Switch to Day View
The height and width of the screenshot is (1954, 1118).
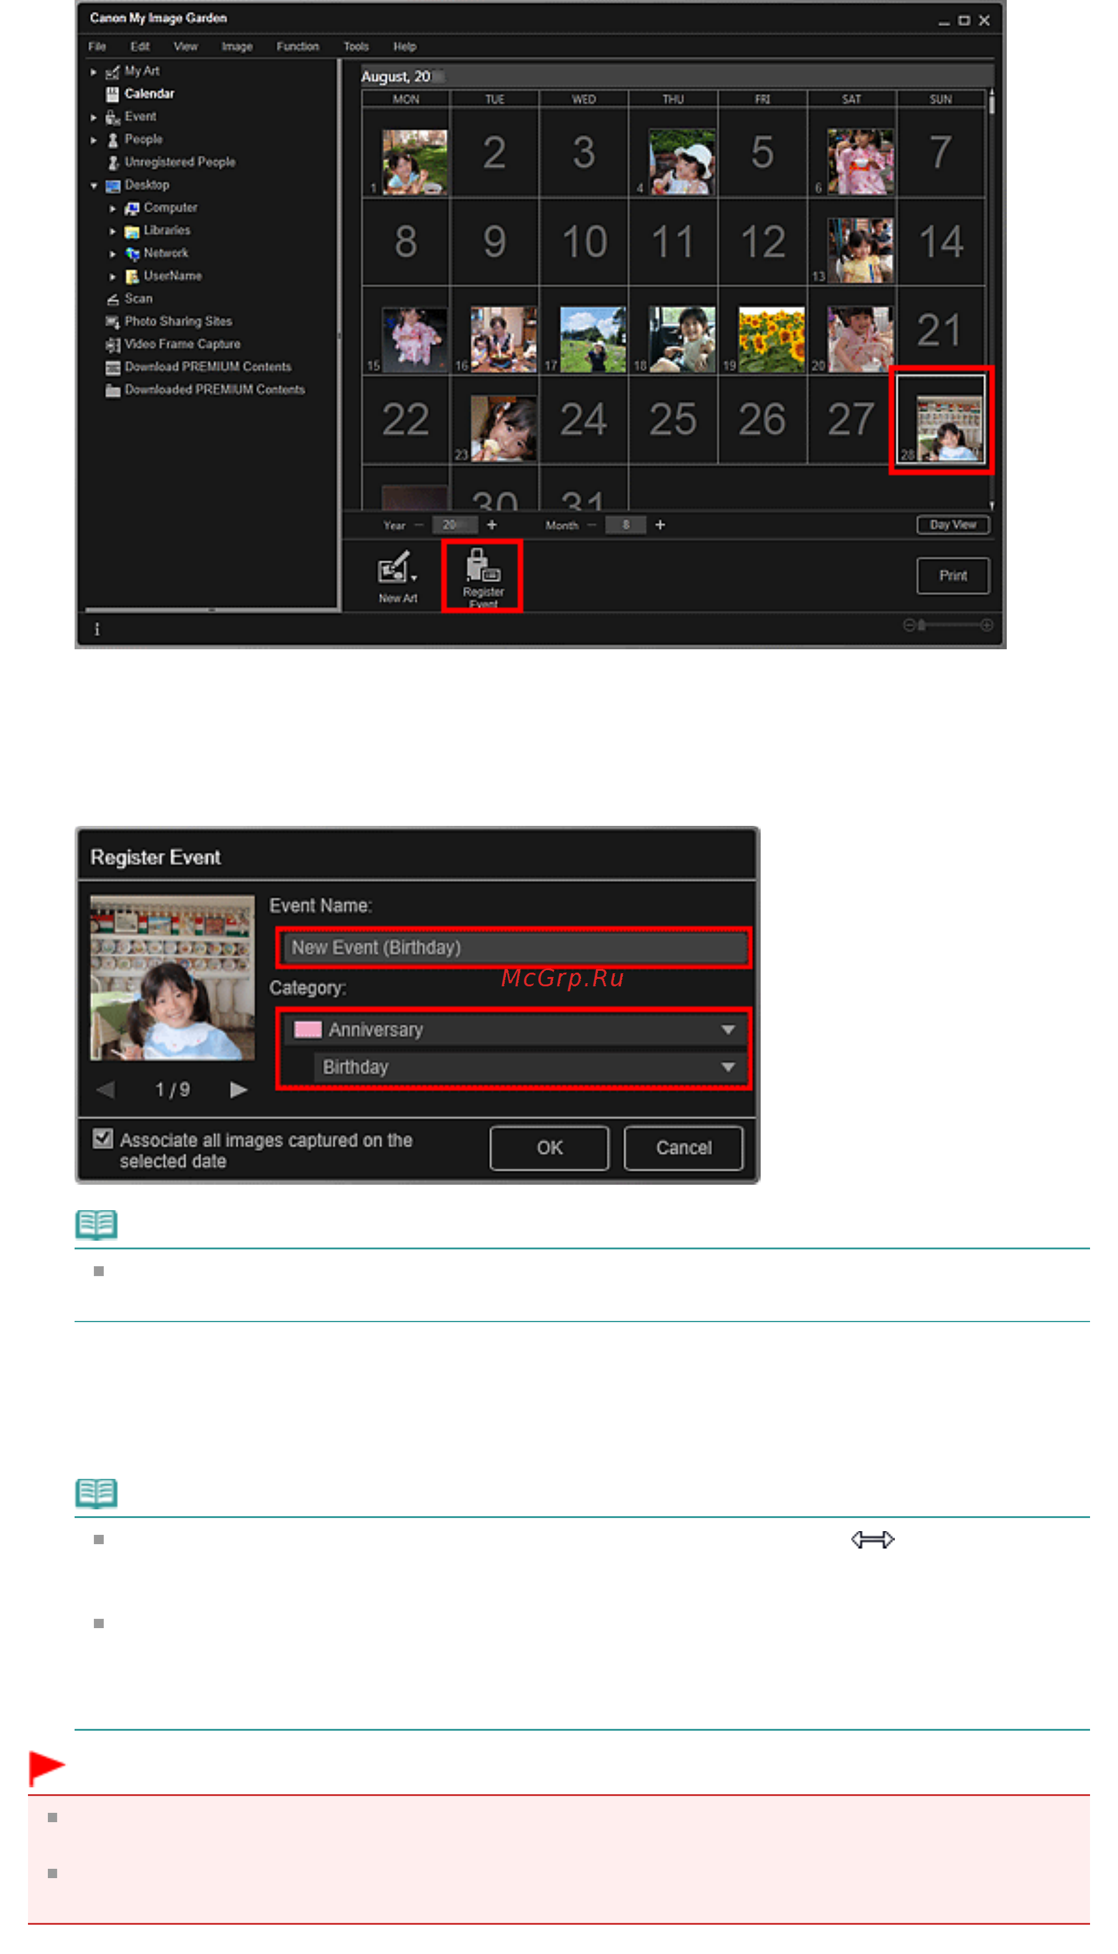pos(953,525)
